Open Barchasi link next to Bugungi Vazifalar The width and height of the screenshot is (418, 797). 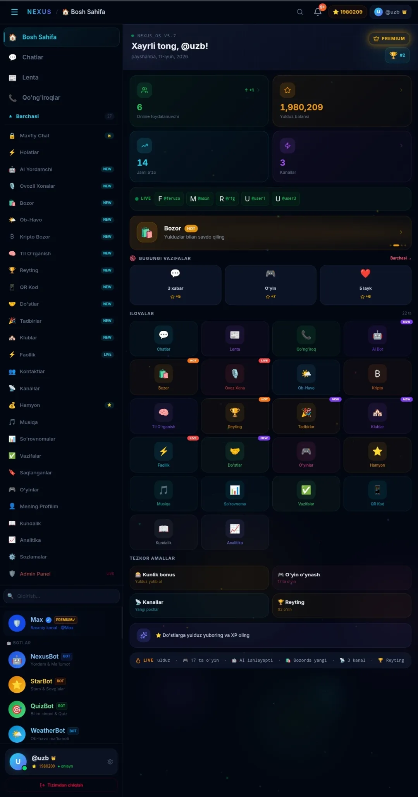coord(400,258)
